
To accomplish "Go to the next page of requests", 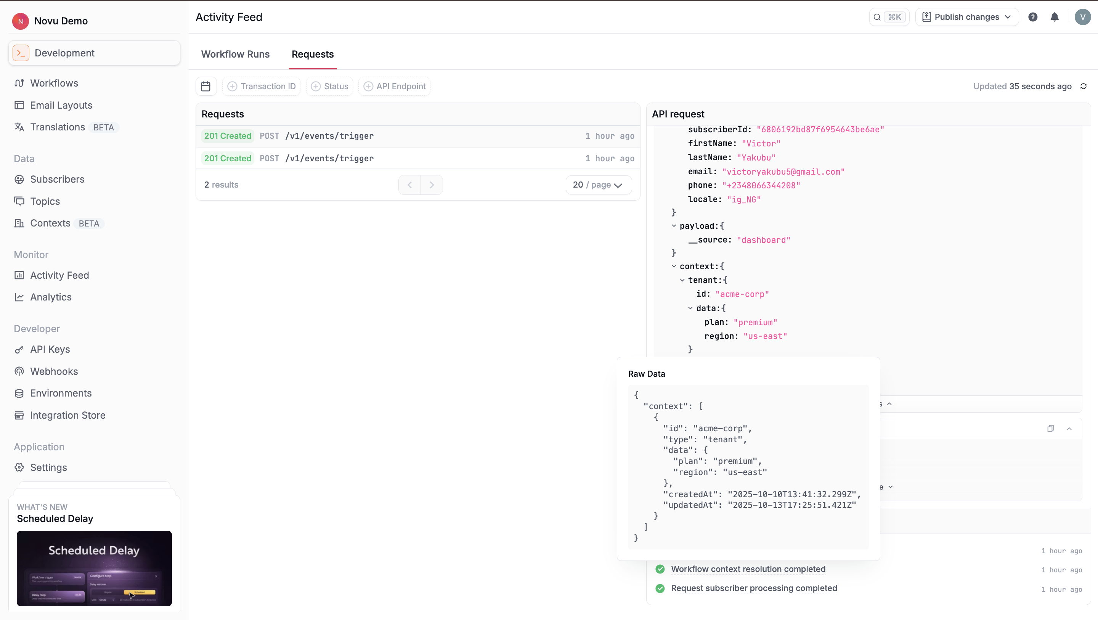I will 432,185.
